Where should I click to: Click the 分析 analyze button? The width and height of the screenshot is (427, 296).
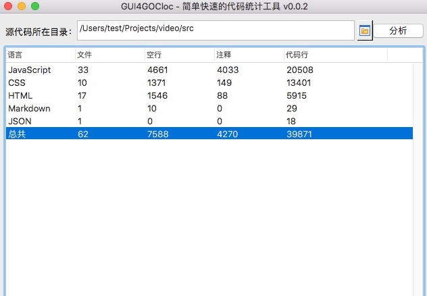click(398, 31)
